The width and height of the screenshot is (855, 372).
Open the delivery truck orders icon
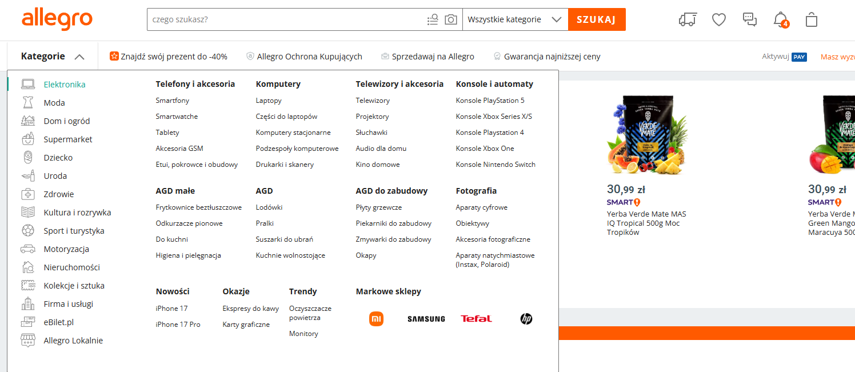pyautogui.click(x=688, y=19)
